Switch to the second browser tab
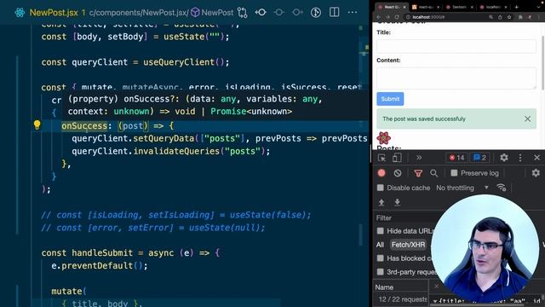Image resolution: width=545 pixels, height=307 pixels. [426, 7]
